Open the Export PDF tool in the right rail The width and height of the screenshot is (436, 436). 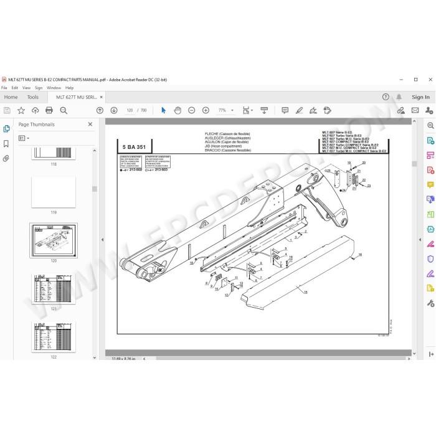pos(430,140)
